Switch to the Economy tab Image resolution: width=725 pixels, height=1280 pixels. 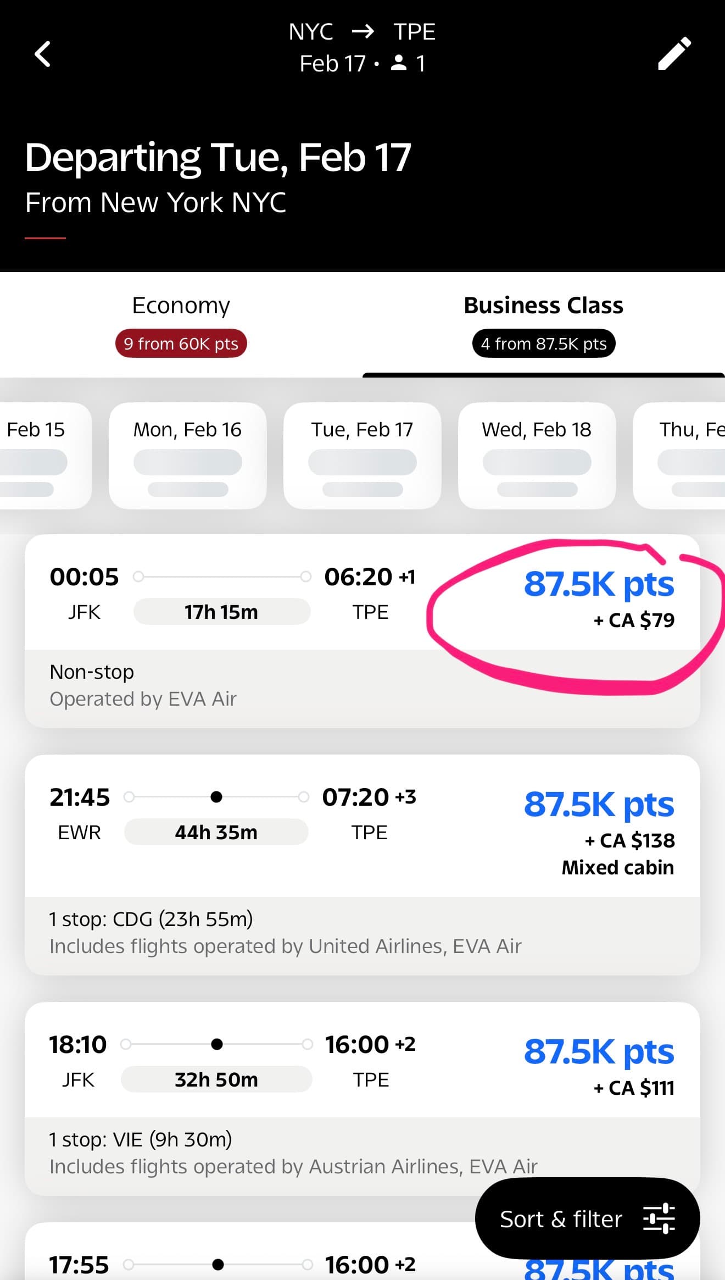tap(181, 306)
